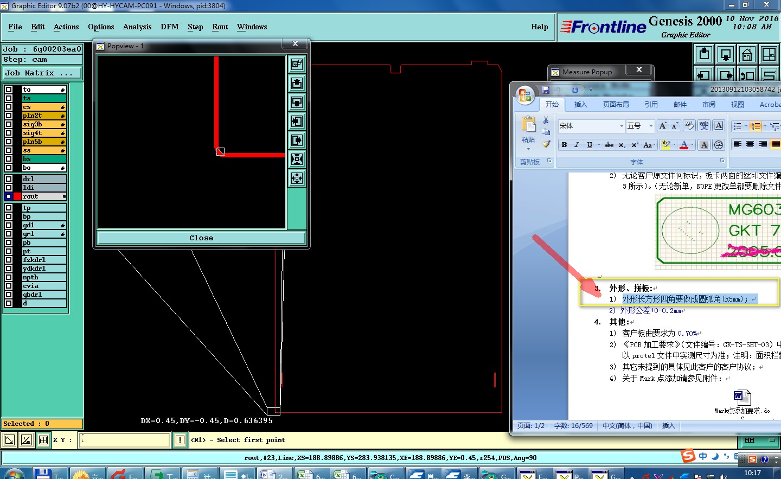This screenshot has width=781, height=479.
Task: Click the red color swatch of rout layer
Action: click(17, 196)
